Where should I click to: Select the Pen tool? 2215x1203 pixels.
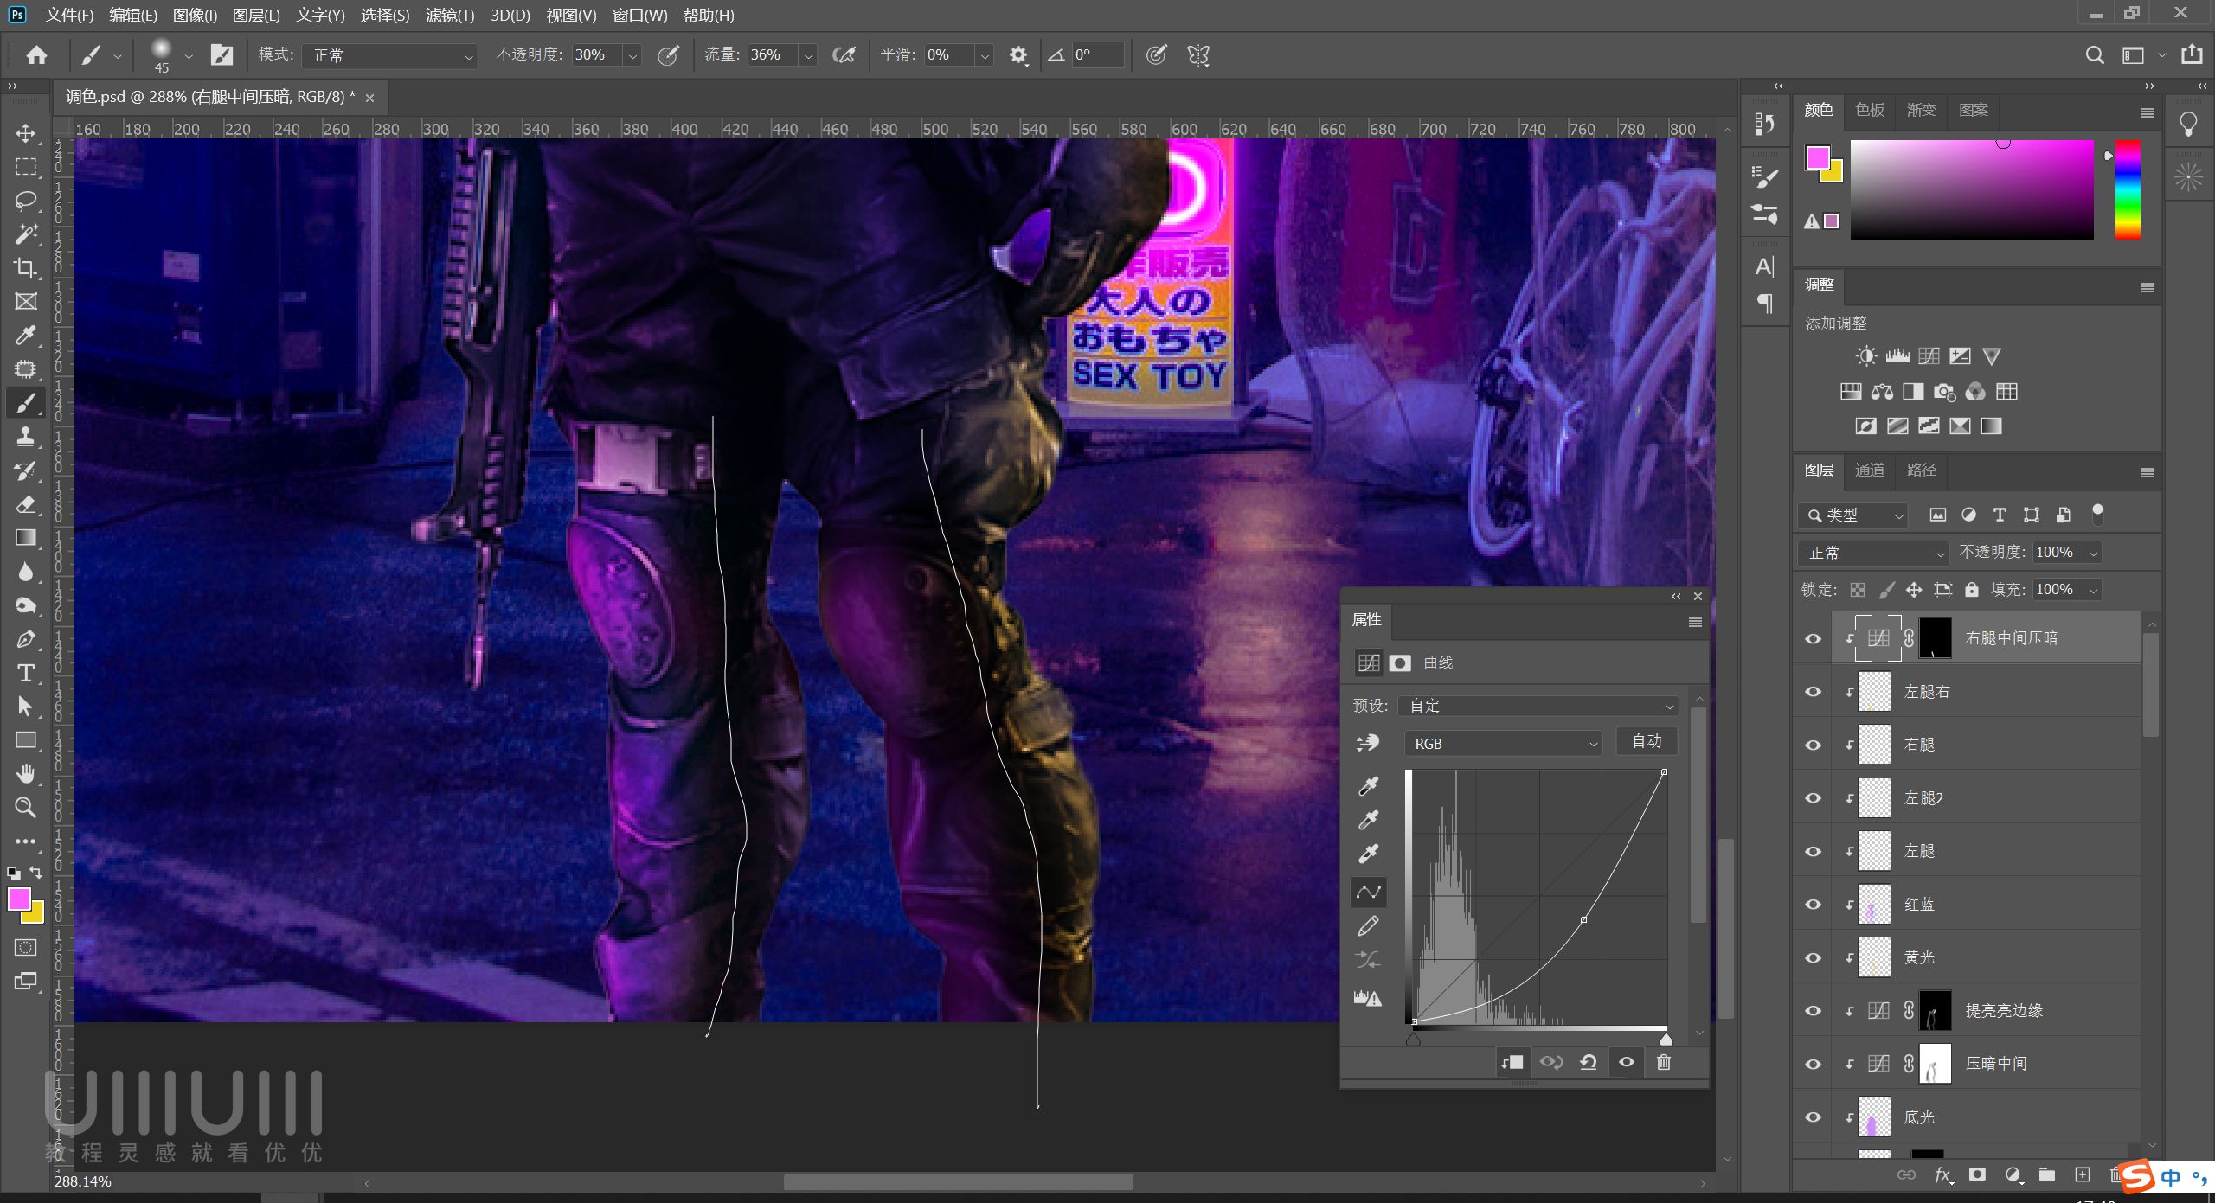[x=26, y=639]
